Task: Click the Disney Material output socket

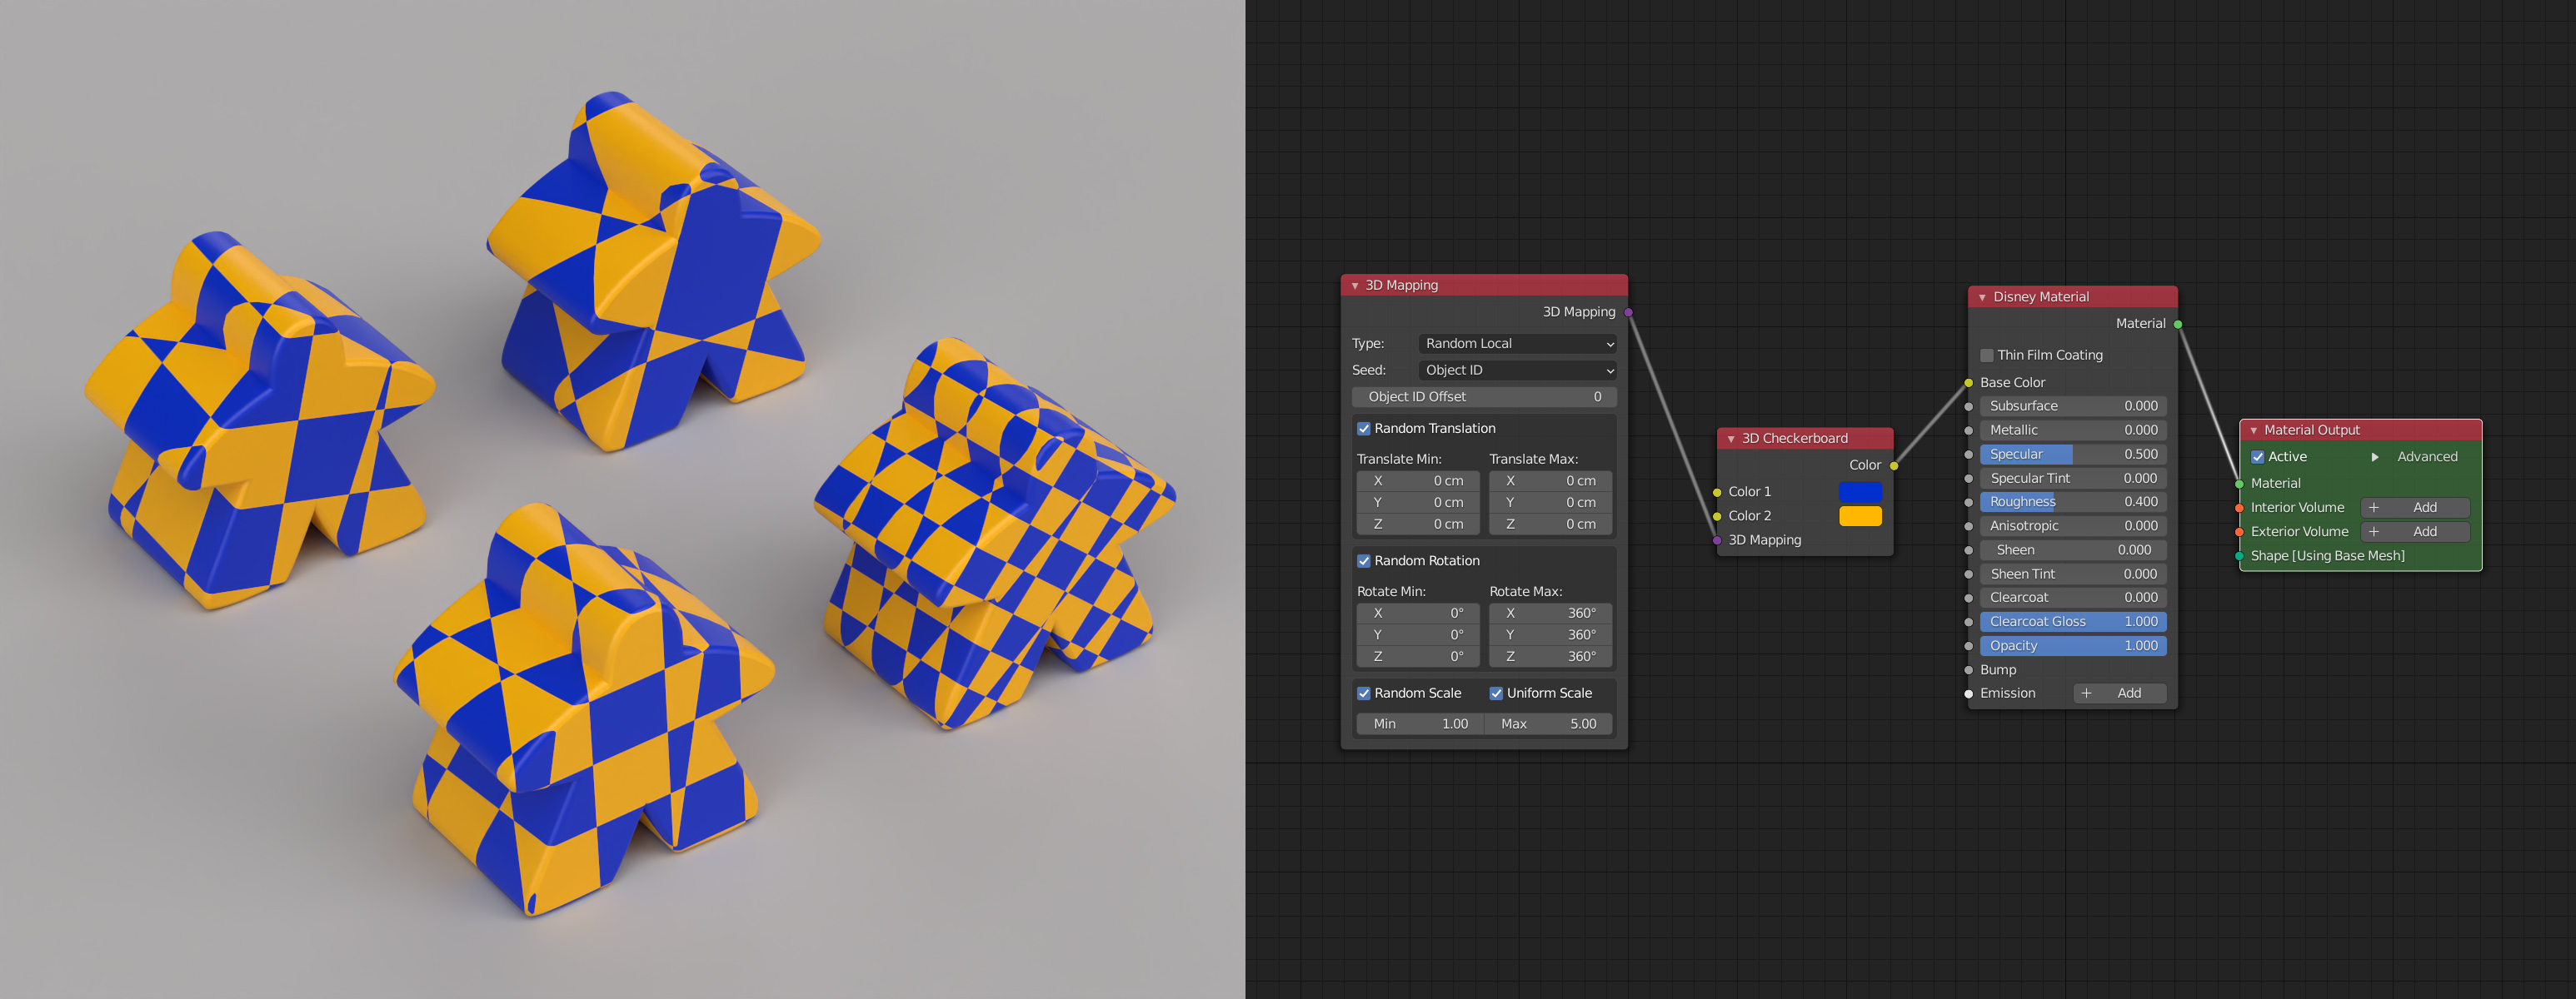Action: [x=2178, y=324]
